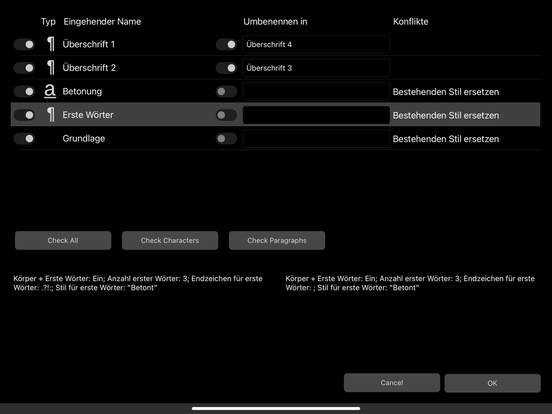
Task: Enable rename toggle for Erste Wörter
Action: point(226,115)
